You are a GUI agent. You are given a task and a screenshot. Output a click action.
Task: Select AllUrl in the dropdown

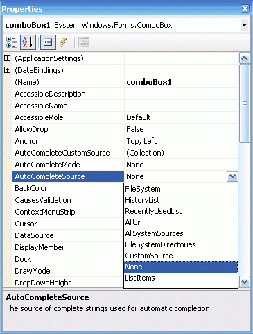click(181, 222)
